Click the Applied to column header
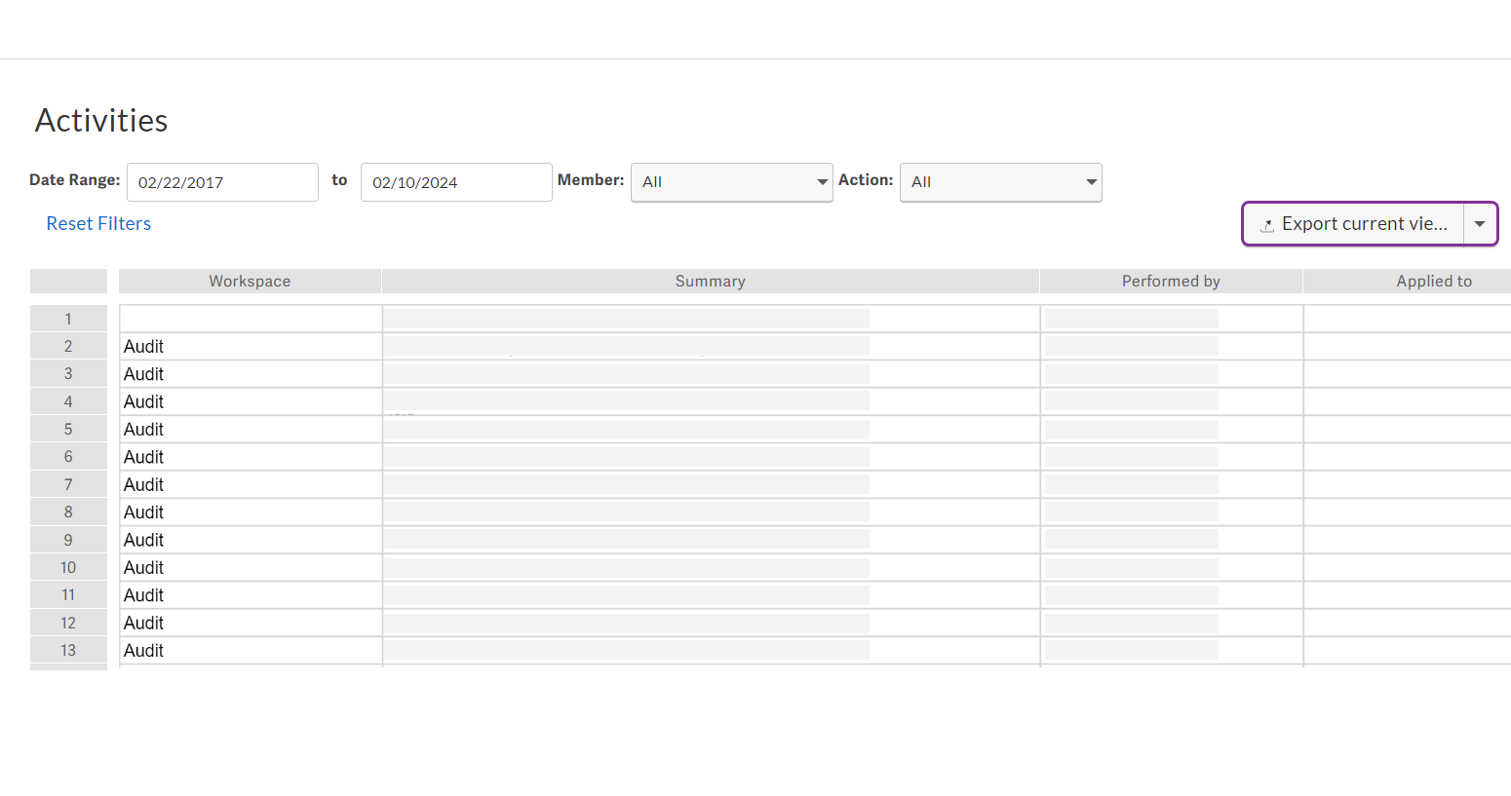1511x796 pixels. 1433,282
